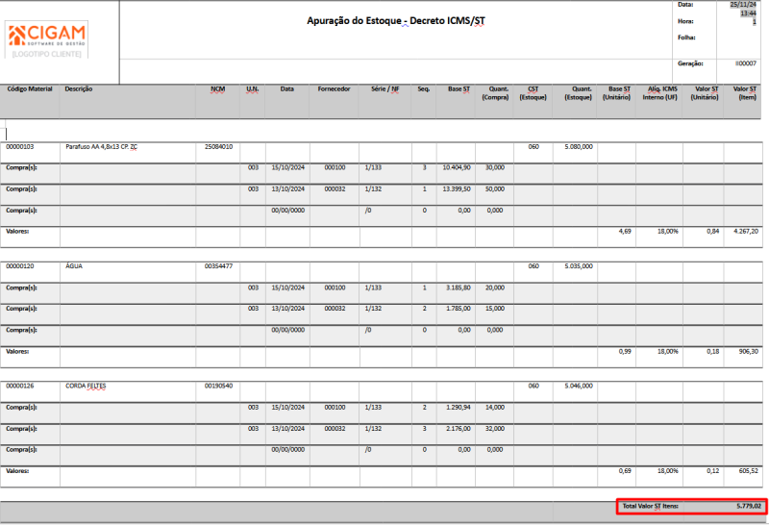The width and height of the screenshot is (769, 525).
Task: Select material code 00000103
Action: point(19,147)
